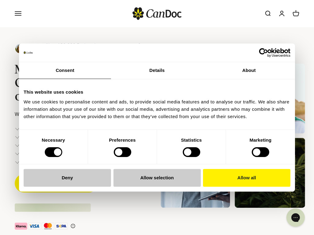Viewport: 314px width, 235px height.
Task: Click the search magnifier icon
Action: click(x=268, y=13)
